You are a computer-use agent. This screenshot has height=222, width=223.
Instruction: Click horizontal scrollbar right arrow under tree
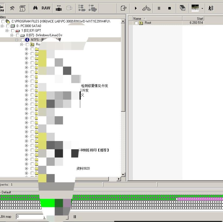point(119,179)
